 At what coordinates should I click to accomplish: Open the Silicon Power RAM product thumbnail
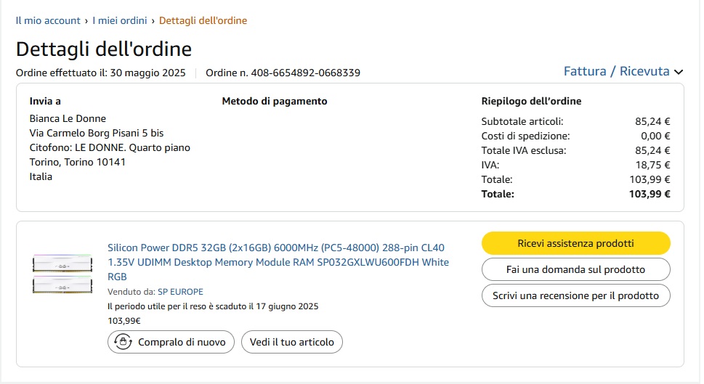[62, 274]
